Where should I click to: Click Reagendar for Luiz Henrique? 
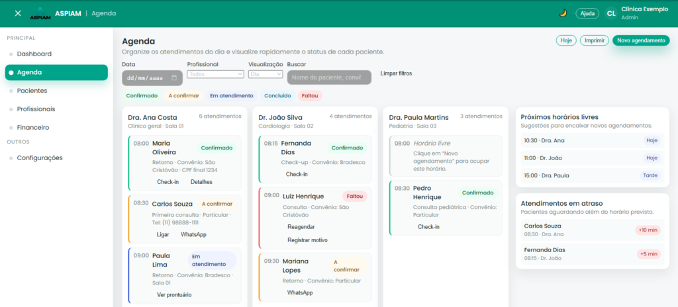pyautogui.click(x=301, y=227)
